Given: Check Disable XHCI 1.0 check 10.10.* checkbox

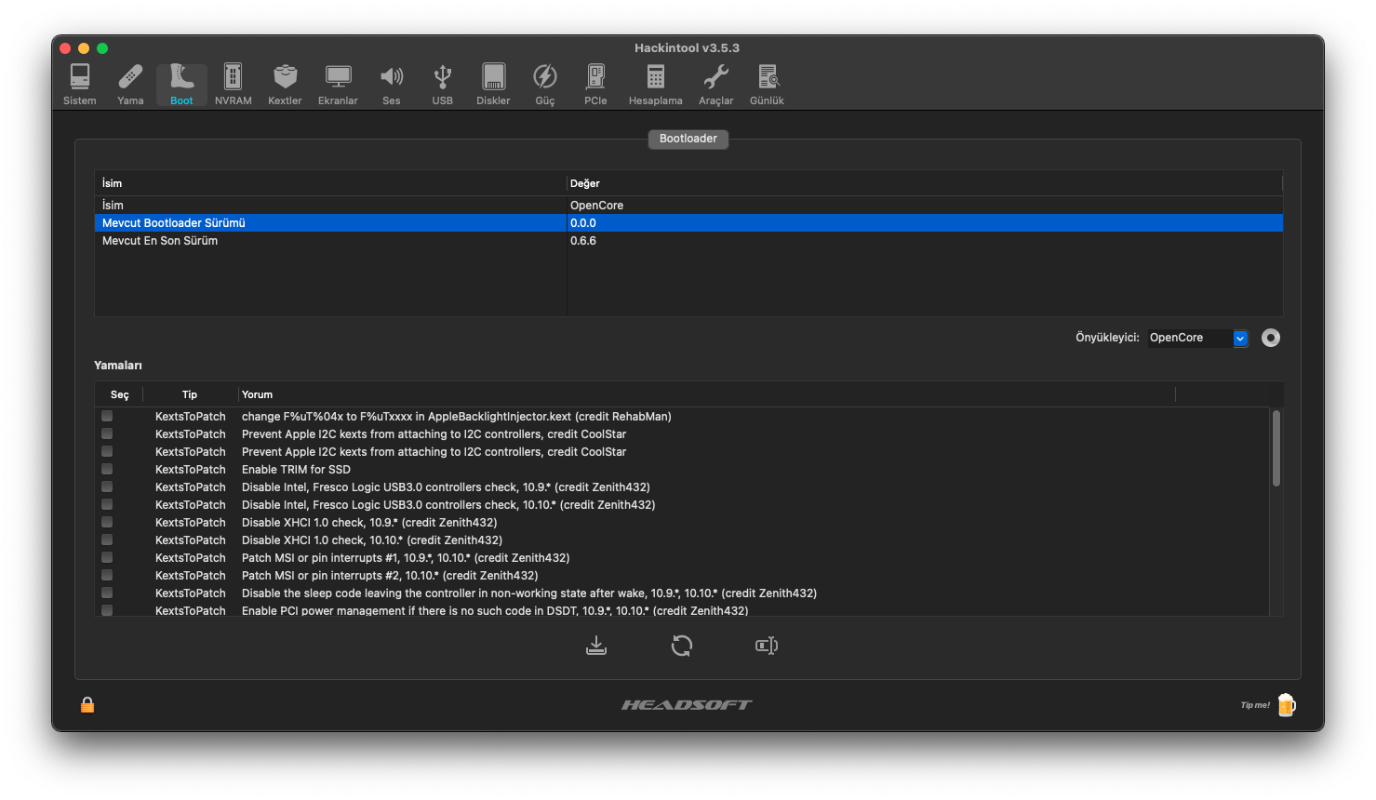Looking at the screenshot, I should [x=107, y=540].
